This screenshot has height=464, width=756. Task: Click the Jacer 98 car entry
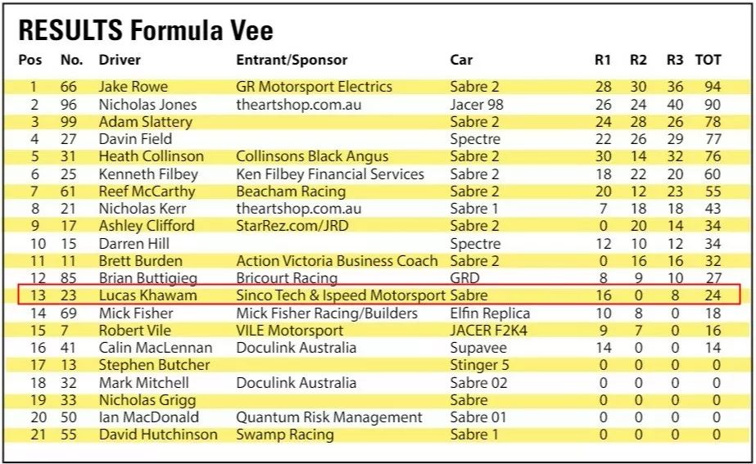pyautogui.click(x=477, y=105)
